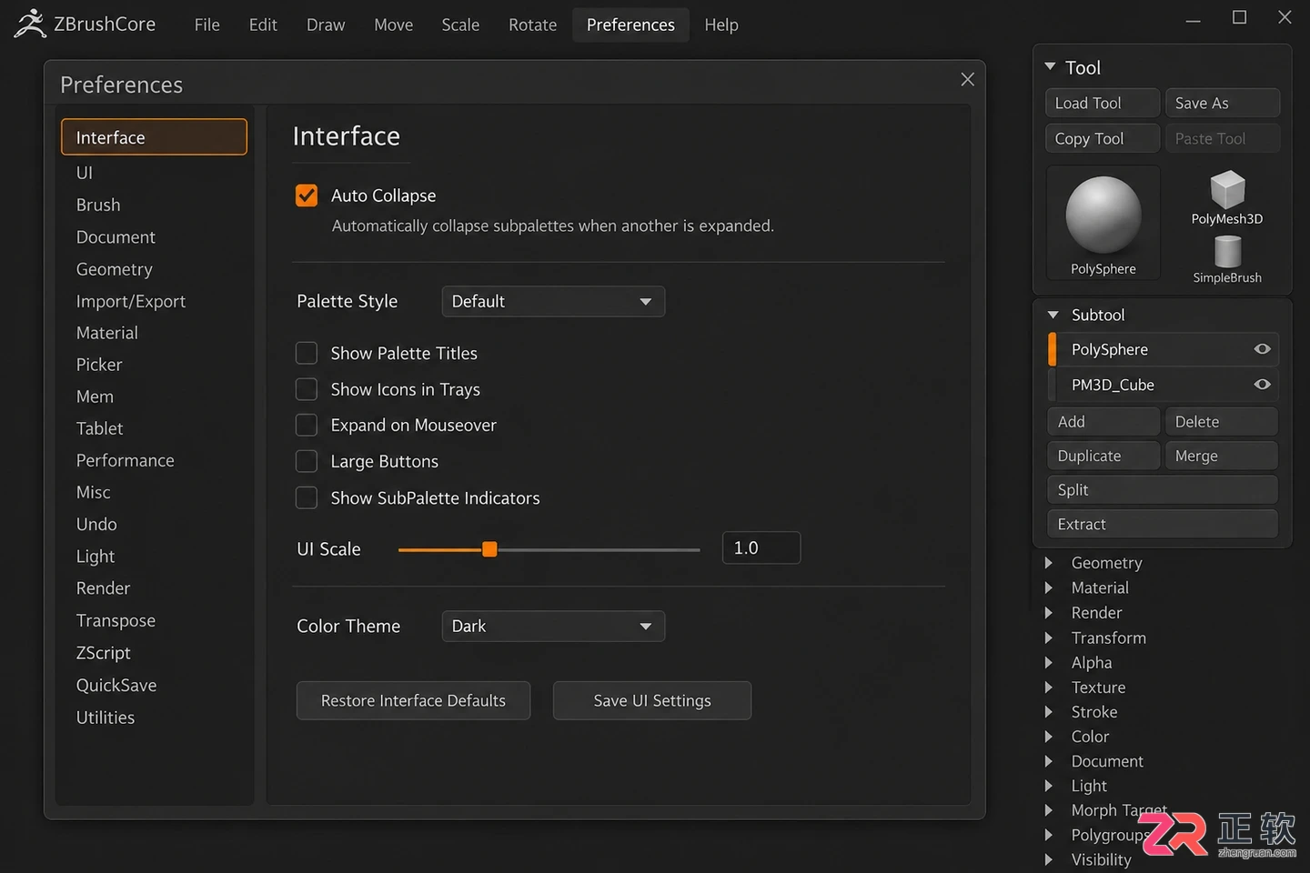Expand the Transform subpalette

[x=1049, y=637]
